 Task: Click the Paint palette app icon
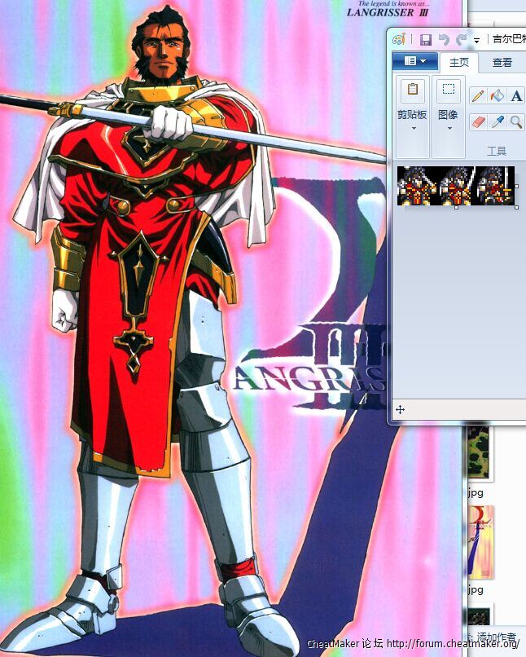tap(399, 39)
